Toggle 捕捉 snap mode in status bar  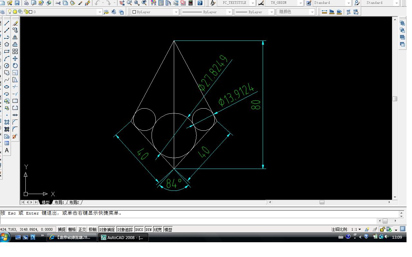[x=61, y=229]
